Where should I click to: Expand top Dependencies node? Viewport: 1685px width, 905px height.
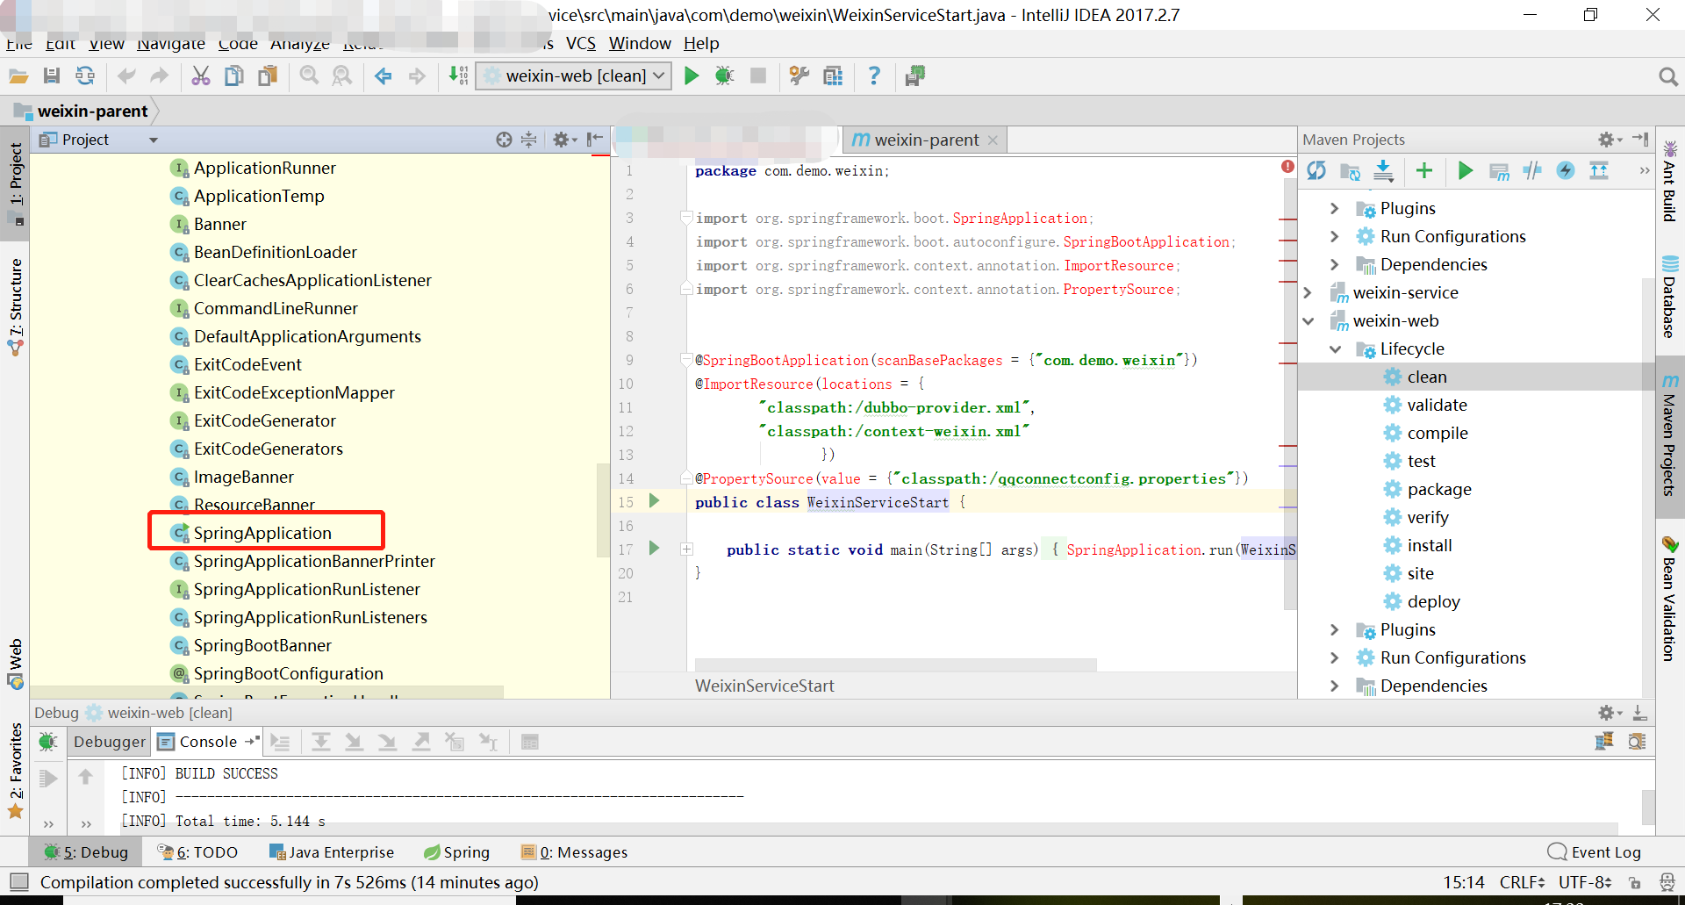pyautogui.click(x=1335, y=264)
